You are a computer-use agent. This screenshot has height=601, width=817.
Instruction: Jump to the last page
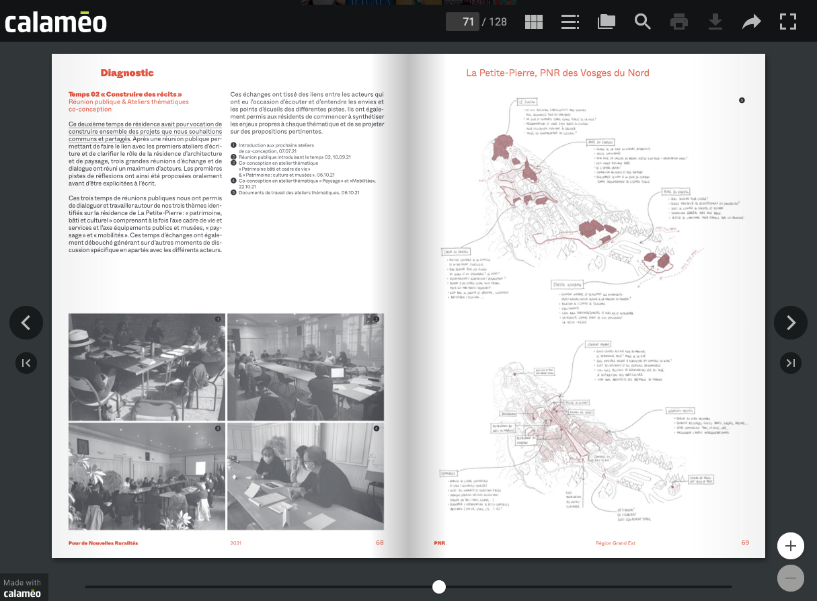(x=791, y=363)
